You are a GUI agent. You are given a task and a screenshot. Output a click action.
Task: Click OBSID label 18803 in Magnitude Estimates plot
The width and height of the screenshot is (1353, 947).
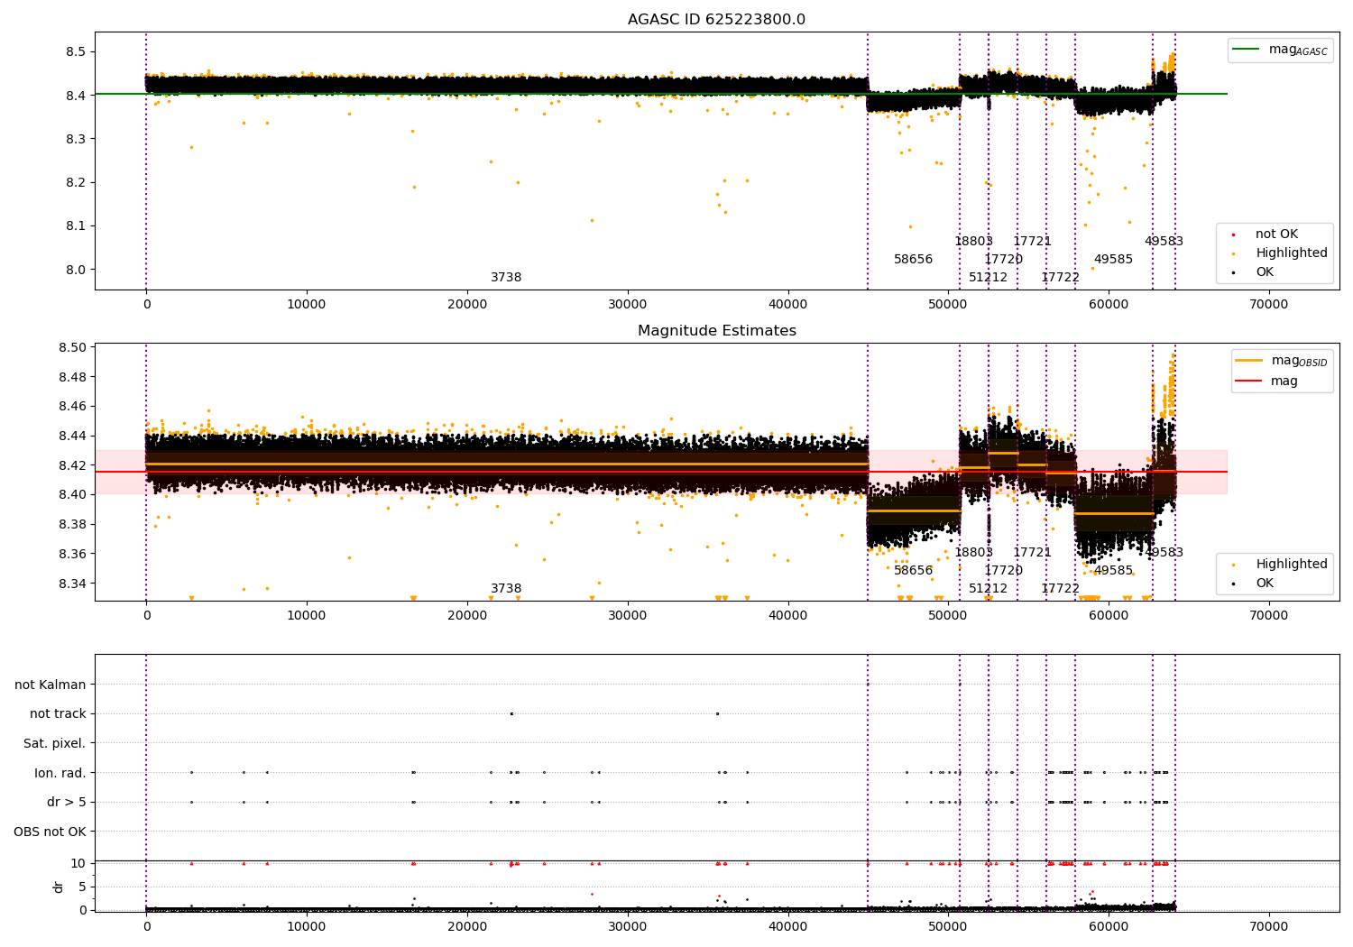point(973,553)
